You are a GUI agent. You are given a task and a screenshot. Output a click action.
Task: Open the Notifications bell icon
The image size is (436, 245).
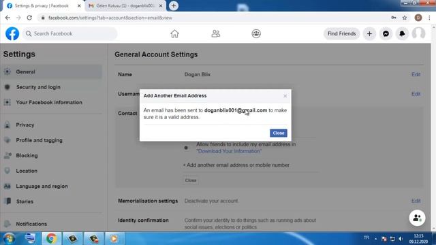pos(402,33)
